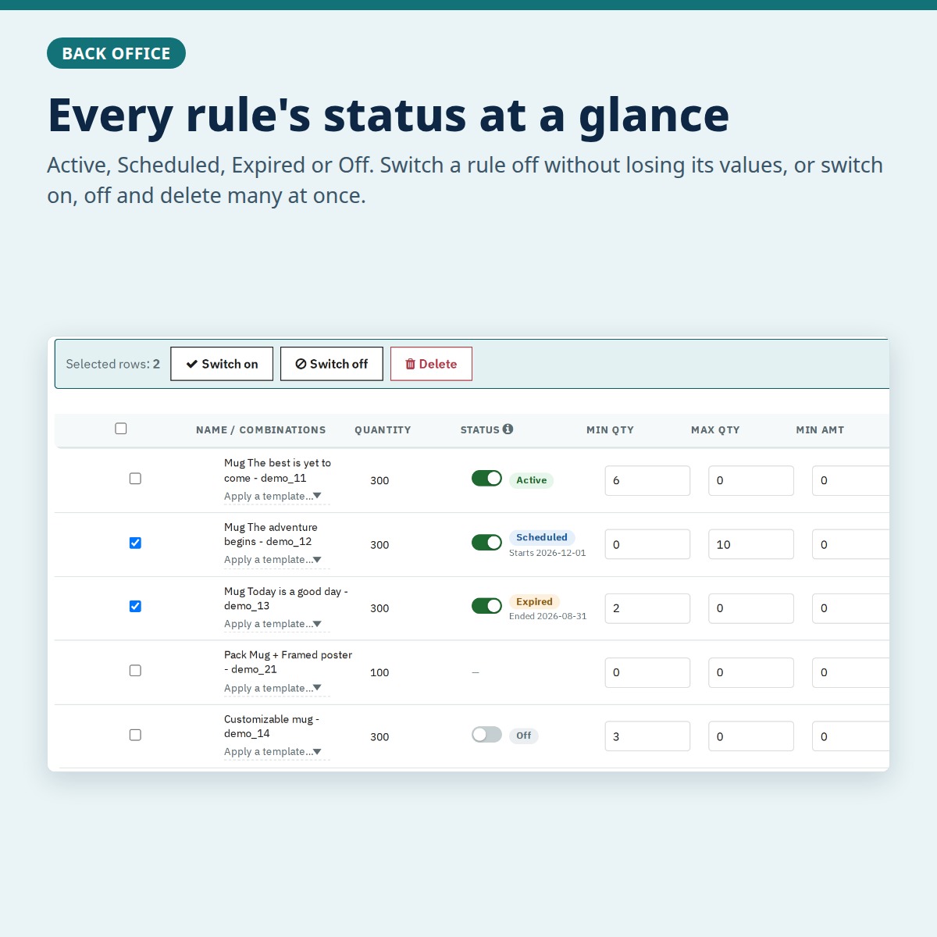Click the STATUS column header
937x937 pixels.
point(479,430)
